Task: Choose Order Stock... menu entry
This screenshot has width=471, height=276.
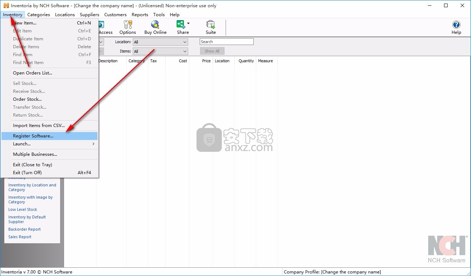Action: click(49, 99)
